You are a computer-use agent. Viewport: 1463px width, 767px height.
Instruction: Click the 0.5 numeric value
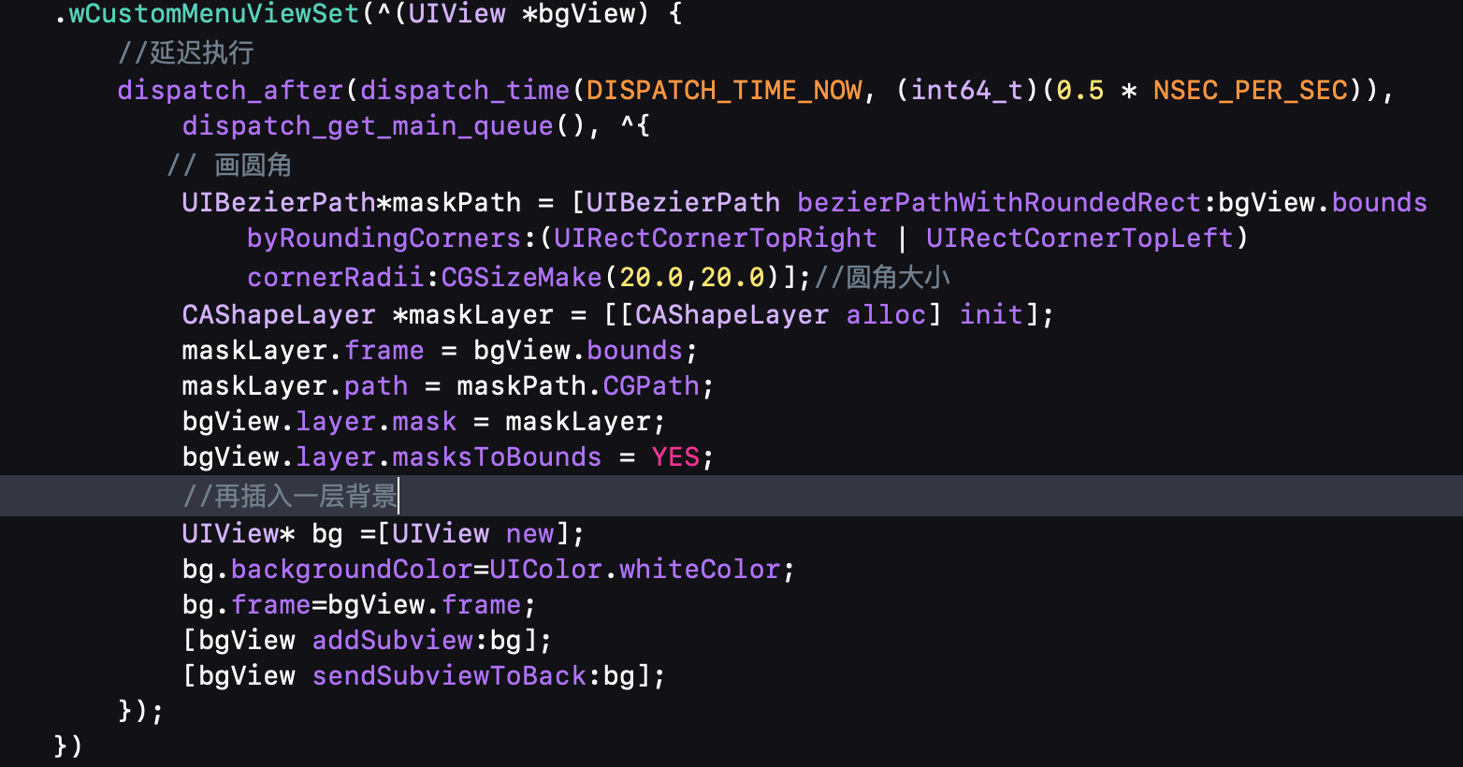click(x=1079, y=91)
